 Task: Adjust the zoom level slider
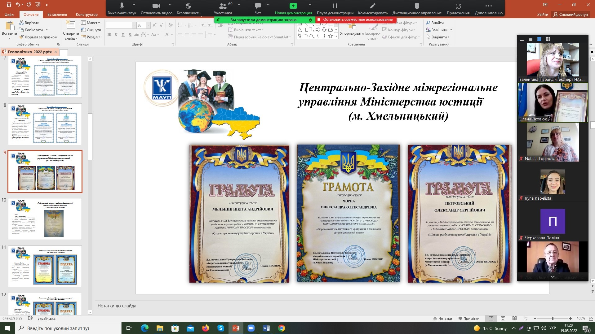tap(553, 318)
